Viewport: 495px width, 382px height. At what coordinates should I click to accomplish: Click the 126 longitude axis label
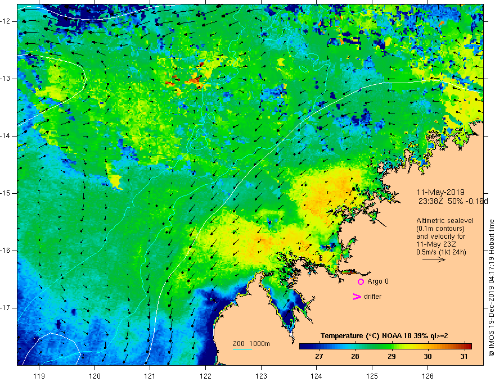pos(427,376)
